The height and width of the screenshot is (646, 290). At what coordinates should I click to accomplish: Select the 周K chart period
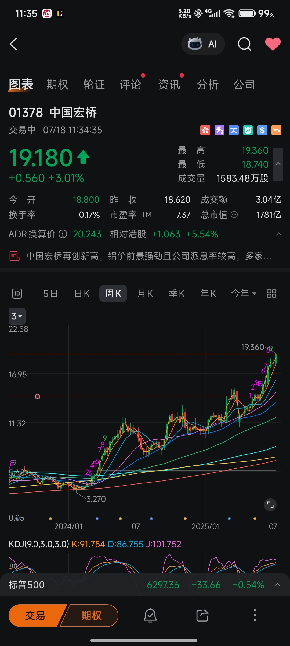pyautogui.click(x=113, y=293)
